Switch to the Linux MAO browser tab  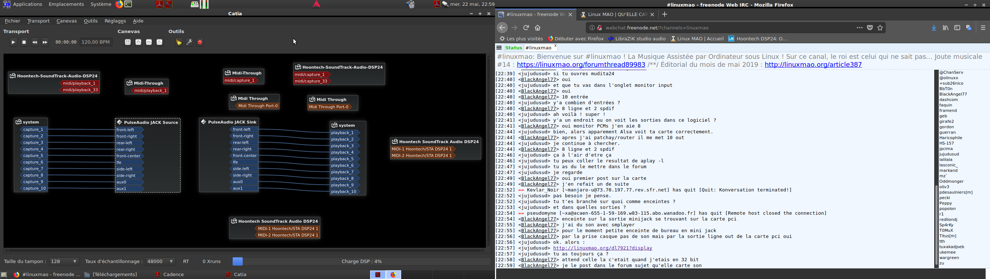(614, 15)
